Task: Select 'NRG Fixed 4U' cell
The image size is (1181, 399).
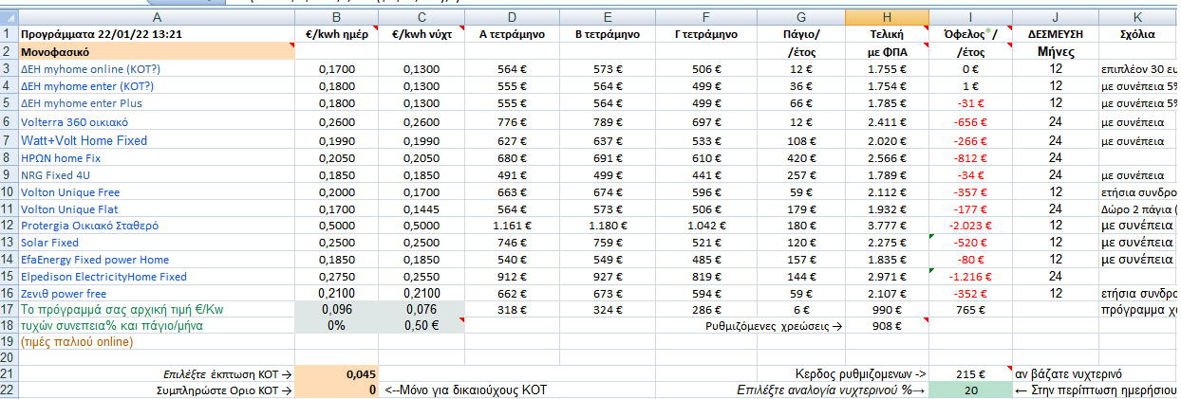Action: tap(157, 175)
